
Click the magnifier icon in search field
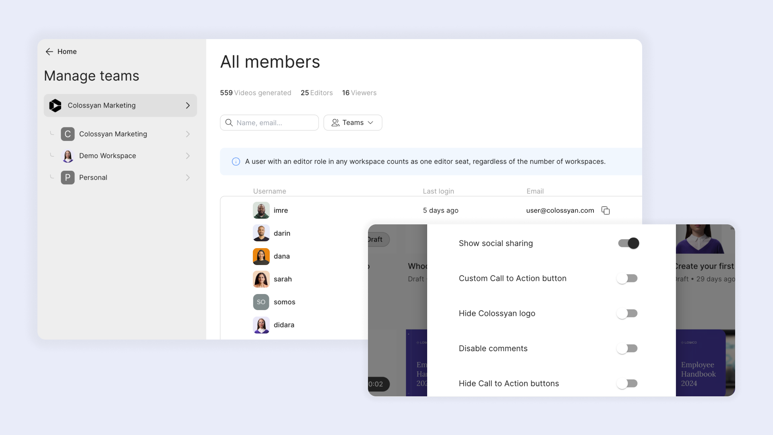tap(229, 123)
